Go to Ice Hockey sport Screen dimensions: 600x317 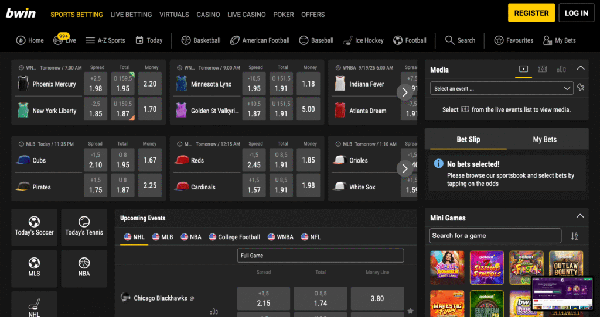[x=363, y=40]
